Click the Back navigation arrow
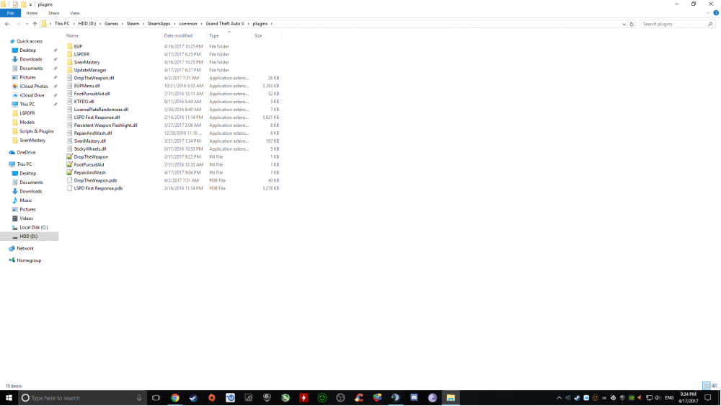The image size is (721, 406). [x=7, y=24]
